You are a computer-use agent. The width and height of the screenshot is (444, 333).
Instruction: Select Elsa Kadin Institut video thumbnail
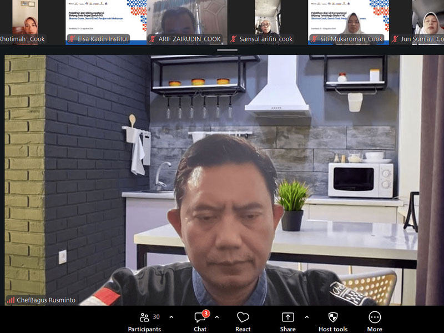[x=106, y=22]
